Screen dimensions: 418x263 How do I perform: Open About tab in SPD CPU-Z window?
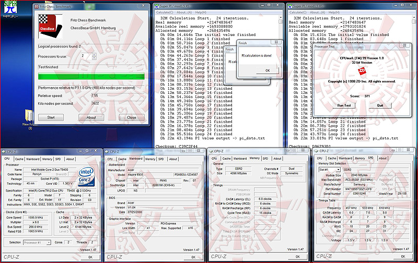[383, 158]
